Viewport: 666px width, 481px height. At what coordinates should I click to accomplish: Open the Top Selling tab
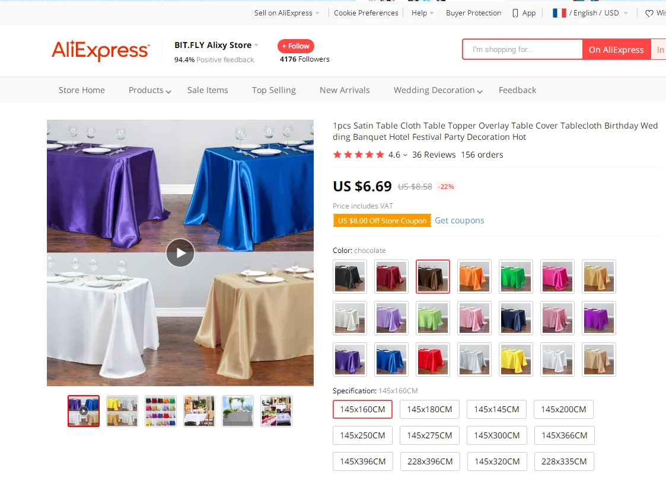tap(273, 91)
